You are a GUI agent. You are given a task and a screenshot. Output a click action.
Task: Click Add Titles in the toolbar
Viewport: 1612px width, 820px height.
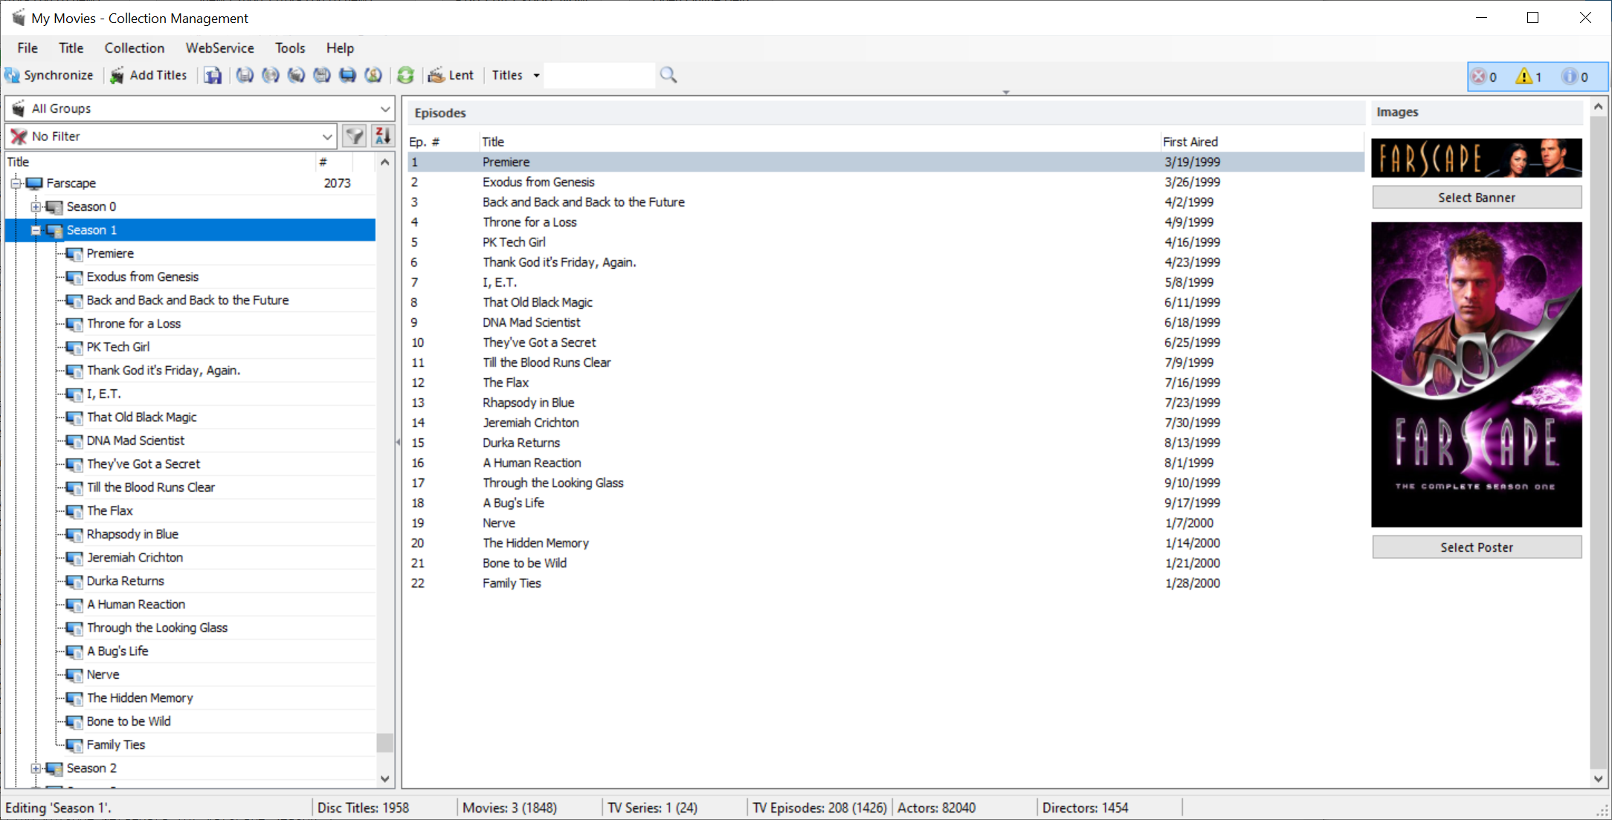pyautogui.click(x=149, y=75)
